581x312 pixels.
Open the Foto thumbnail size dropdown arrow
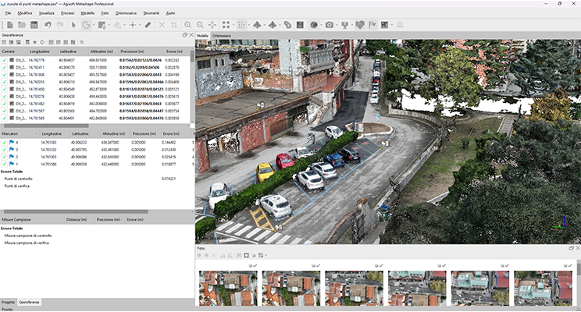(266, 255)
